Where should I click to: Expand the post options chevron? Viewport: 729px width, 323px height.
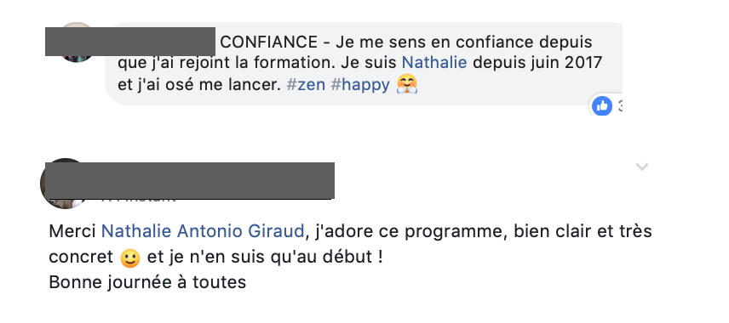[642, 167]
